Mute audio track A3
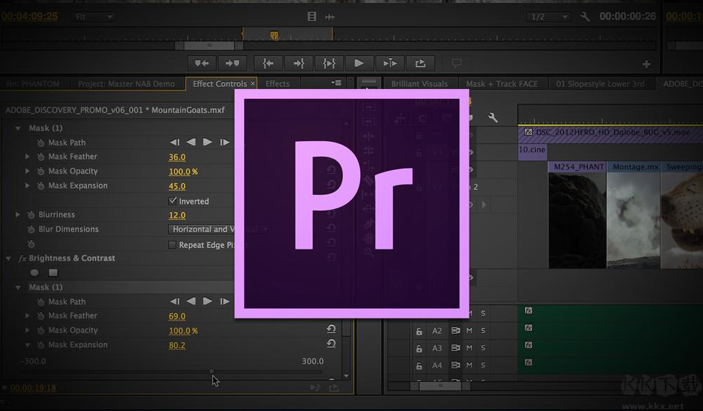The width and height of the screenshot is (703, 411). 471,347
